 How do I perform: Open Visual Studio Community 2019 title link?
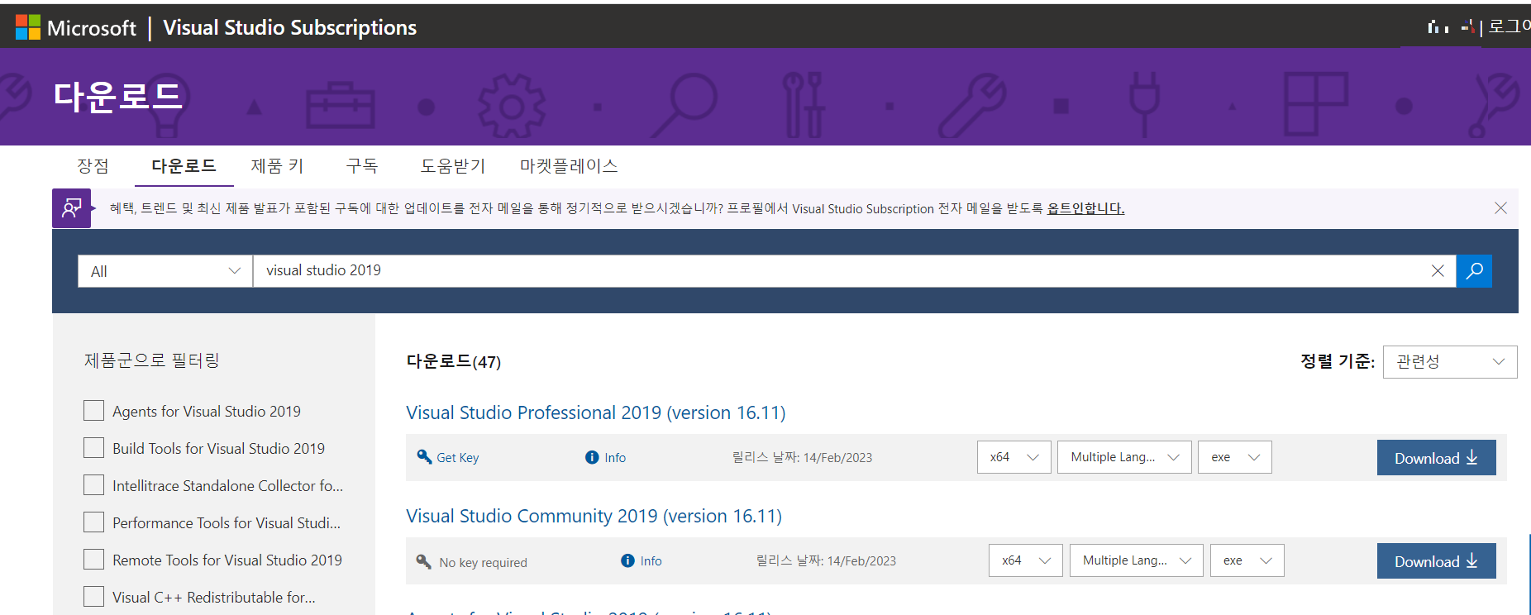[594, 516]
